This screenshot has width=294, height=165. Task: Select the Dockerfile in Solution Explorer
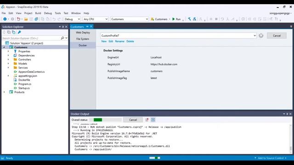pyautogui.click(x=24, y=80)
